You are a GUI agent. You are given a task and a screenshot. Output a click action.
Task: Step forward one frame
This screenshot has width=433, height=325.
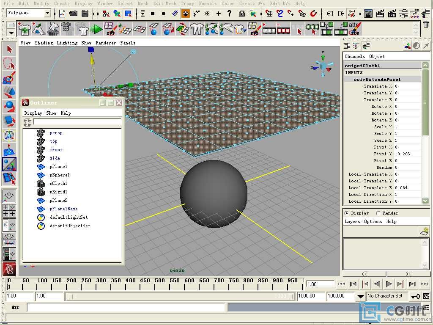pyautogui.click(x=400, y=284)
